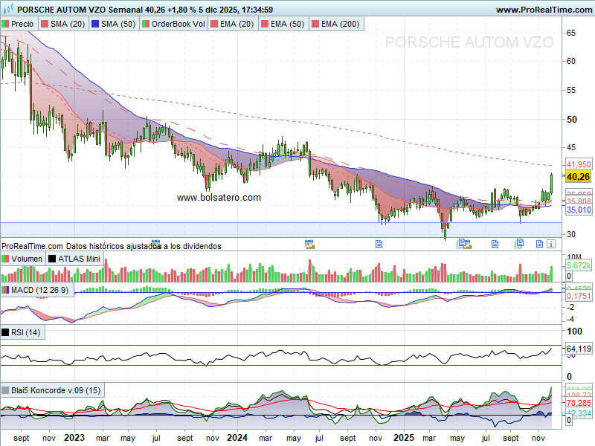
Task: Click the stacked documents icon near Sept 2025
Action: pos(519,244)
